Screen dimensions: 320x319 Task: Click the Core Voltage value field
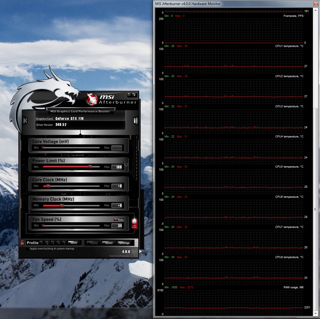[x=117, y=148]
